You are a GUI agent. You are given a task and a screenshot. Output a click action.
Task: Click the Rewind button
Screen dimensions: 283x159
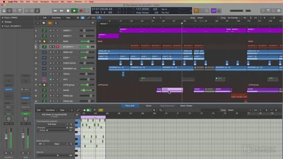[55, 11]
